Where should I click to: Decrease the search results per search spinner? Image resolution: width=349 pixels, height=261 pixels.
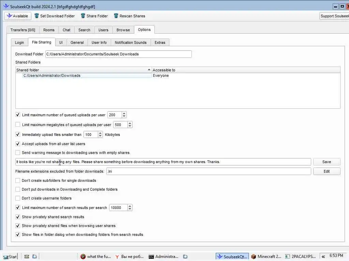[x=130, y=209]
